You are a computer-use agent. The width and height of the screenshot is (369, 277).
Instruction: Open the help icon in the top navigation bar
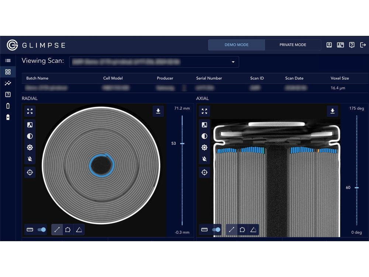pos(351,45)
